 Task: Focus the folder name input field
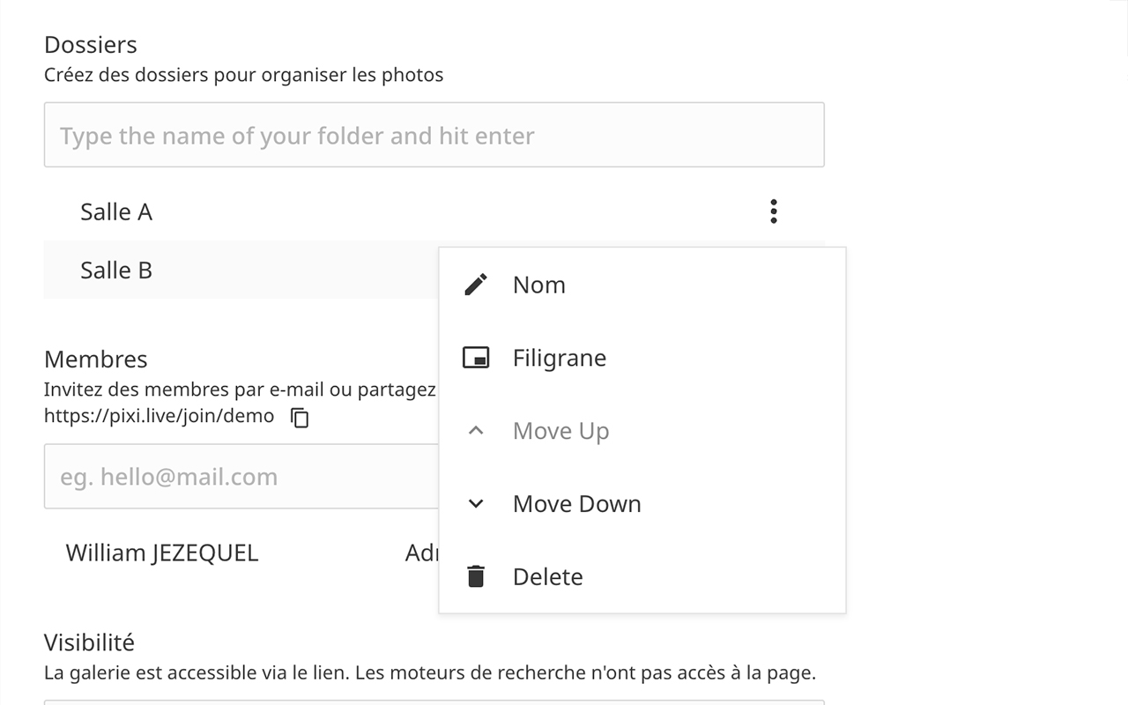[x=434, y=135]
